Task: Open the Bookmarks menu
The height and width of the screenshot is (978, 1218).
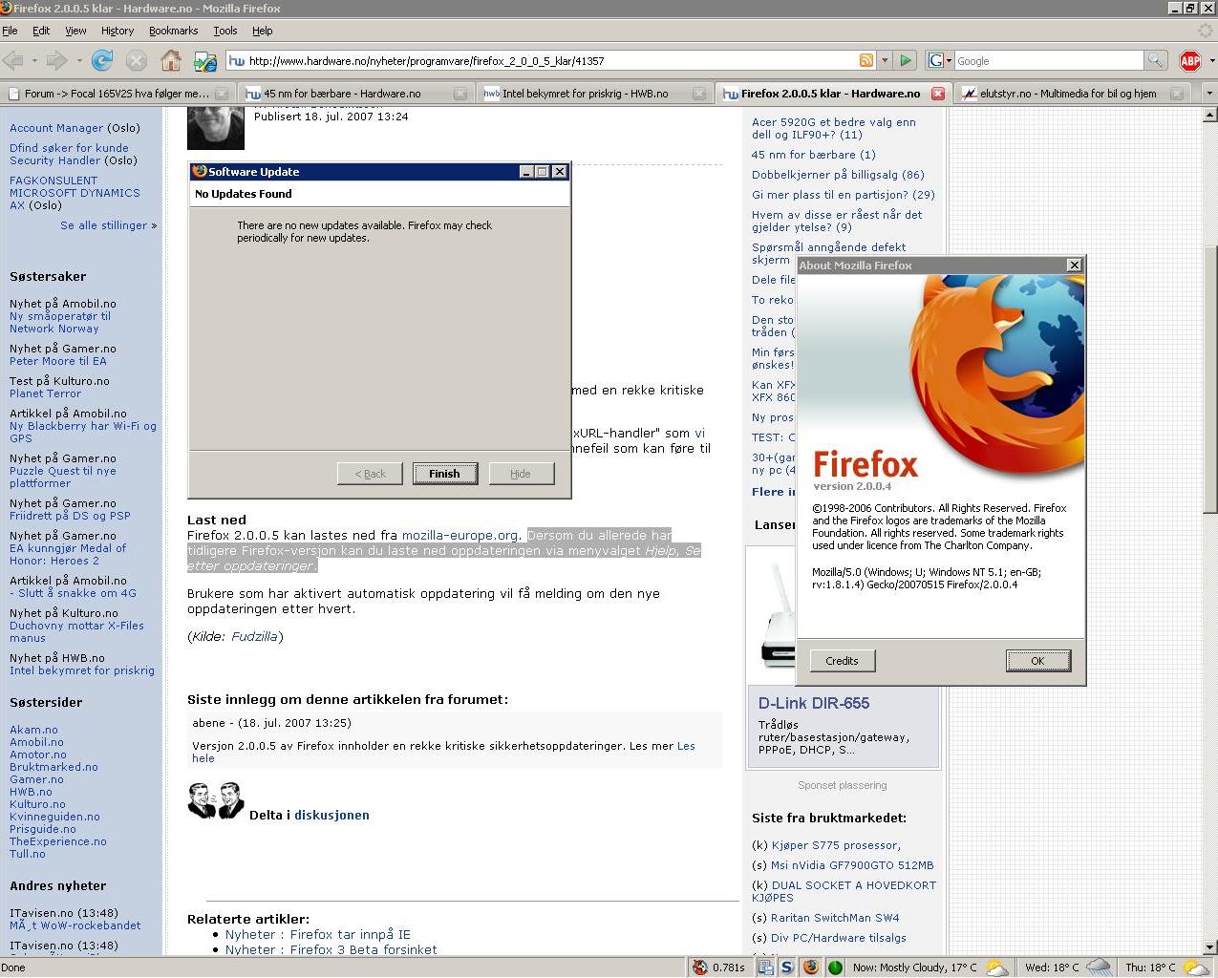Action: [x=173, y=31]
